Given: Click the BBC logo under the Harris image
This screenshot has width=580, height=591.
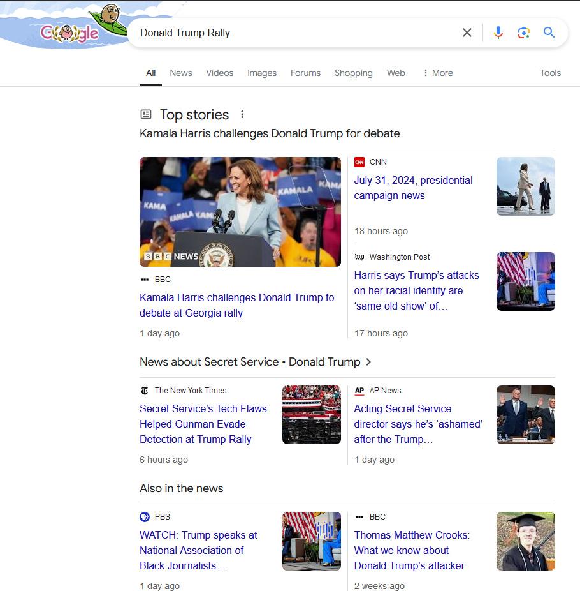Looking at the screenshot, I should (x=145, y=280).
